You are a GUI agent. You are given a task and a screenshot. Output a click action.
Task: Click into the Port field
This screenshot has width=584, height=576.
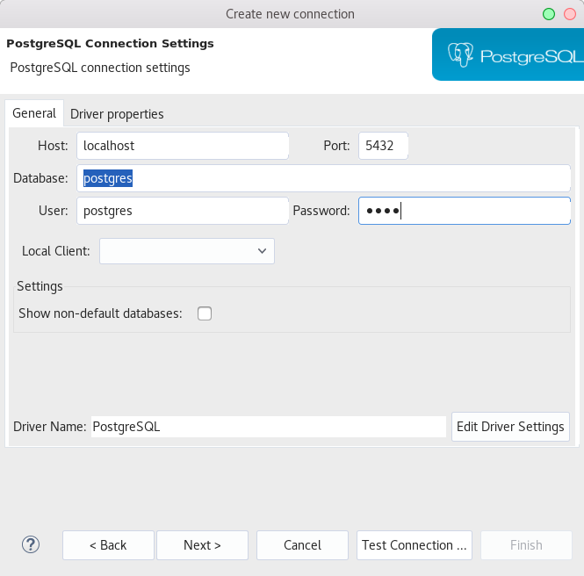tap(383, 146)
